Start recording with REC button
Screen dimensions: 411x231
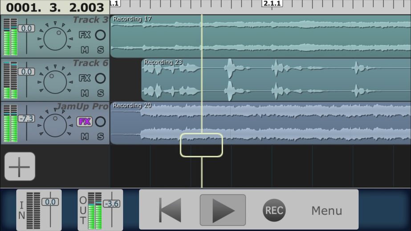click(x=274, y=210)
